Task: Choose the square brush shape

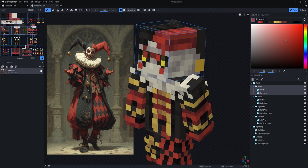Action: [x=121, y=10]
